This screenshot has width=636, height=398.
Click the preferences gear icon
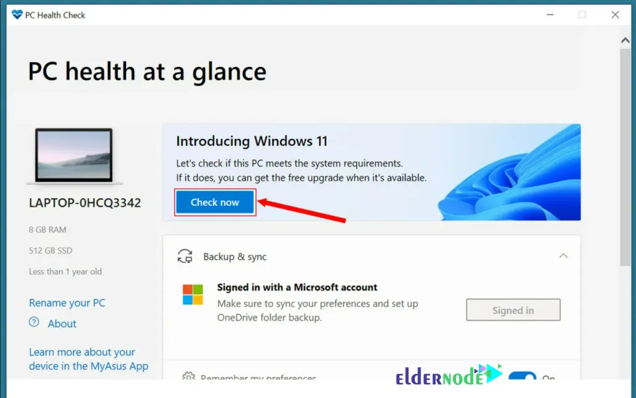(x=188, y=376)
